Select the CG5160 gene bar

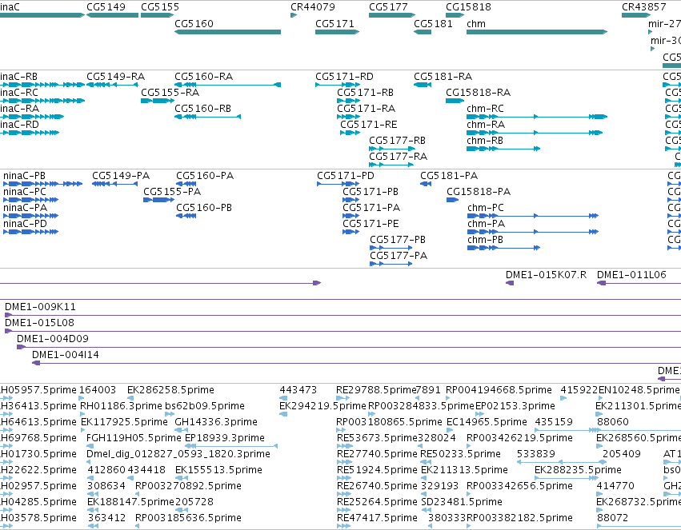point(227,32)
